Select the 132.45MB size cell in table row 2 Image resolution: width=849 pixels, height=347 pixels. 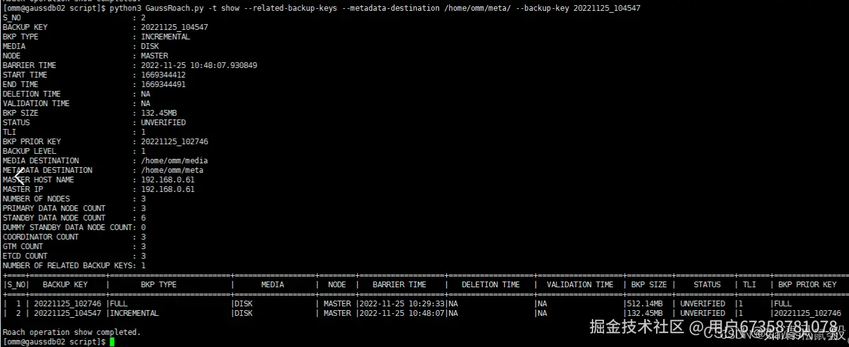pyautogui.click(x=645, y=313)
